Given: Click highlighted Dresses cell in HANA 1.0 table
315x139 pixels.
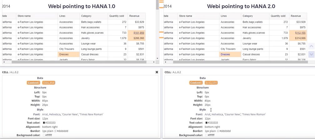Looking at the screenshot, I should click(69, 54).
